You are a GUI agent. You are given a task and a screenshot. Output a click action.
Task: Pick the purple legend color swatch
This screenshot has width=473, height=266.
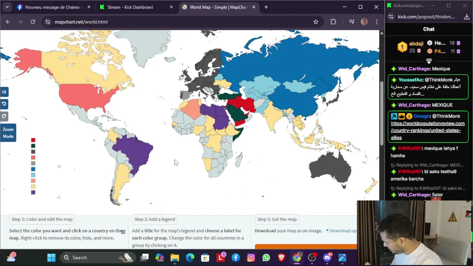pyautogui.click(x=33, y=192)
